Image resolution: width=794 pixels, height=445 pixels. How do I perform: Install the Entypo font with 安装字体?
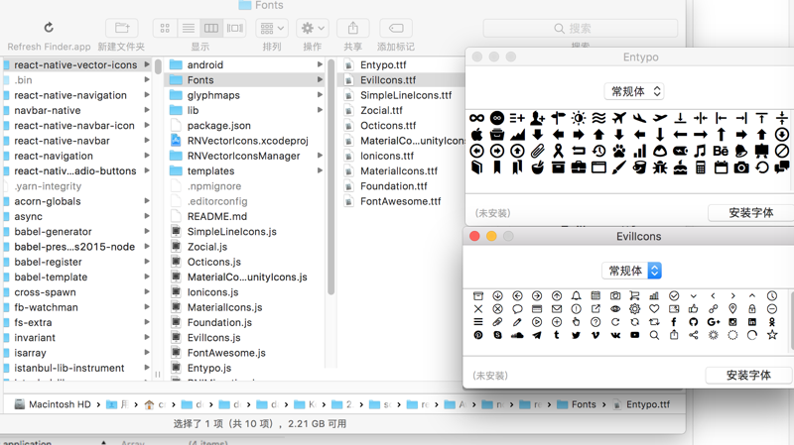(749, 213)
